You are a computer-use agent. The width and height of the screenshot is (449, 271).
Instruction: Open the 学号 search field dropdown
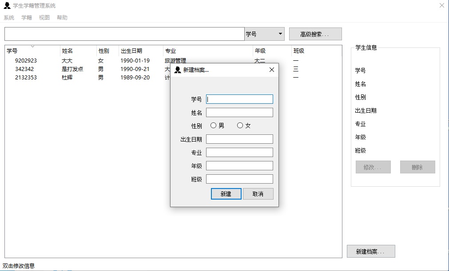pos(280,34)
